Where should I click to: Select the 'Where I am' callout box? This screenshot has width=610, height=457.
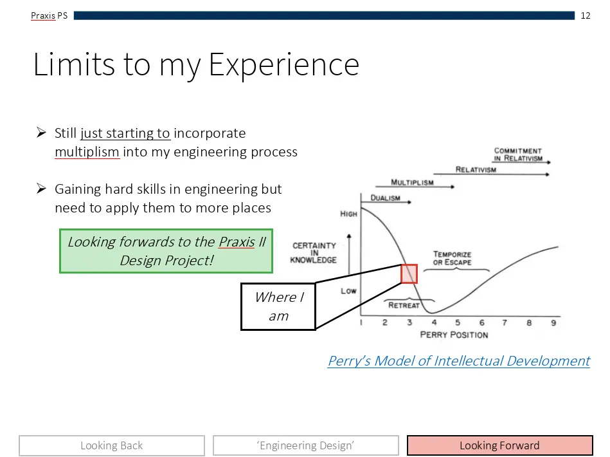coord(278,306)
